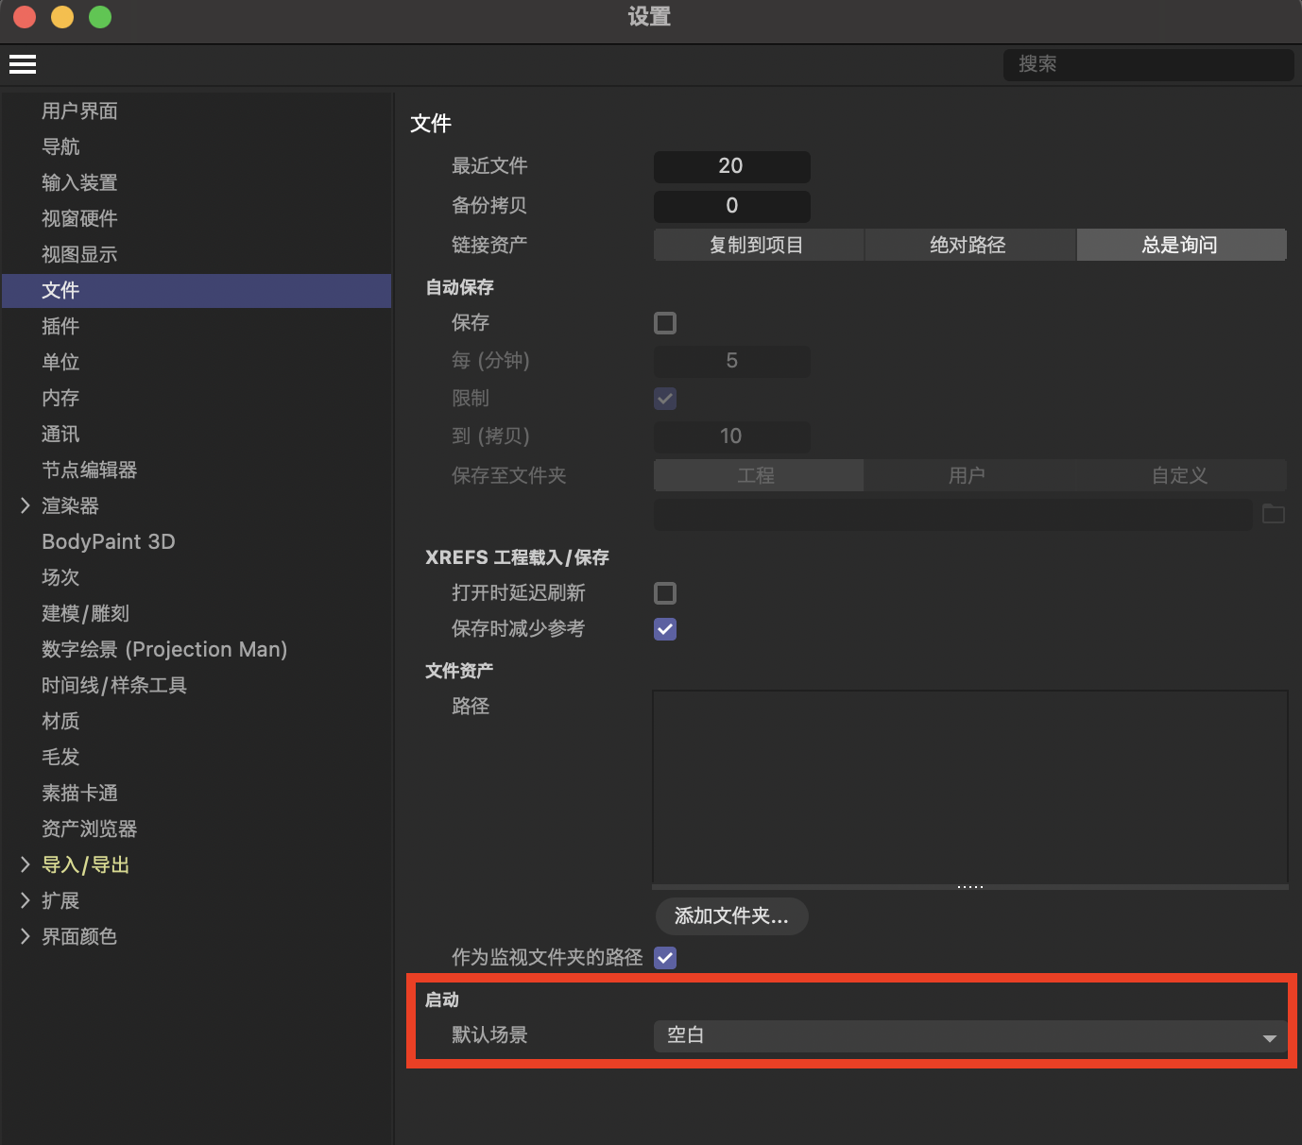
Task: Expand the 界面颜色 tree node
Action: point(26,936)
